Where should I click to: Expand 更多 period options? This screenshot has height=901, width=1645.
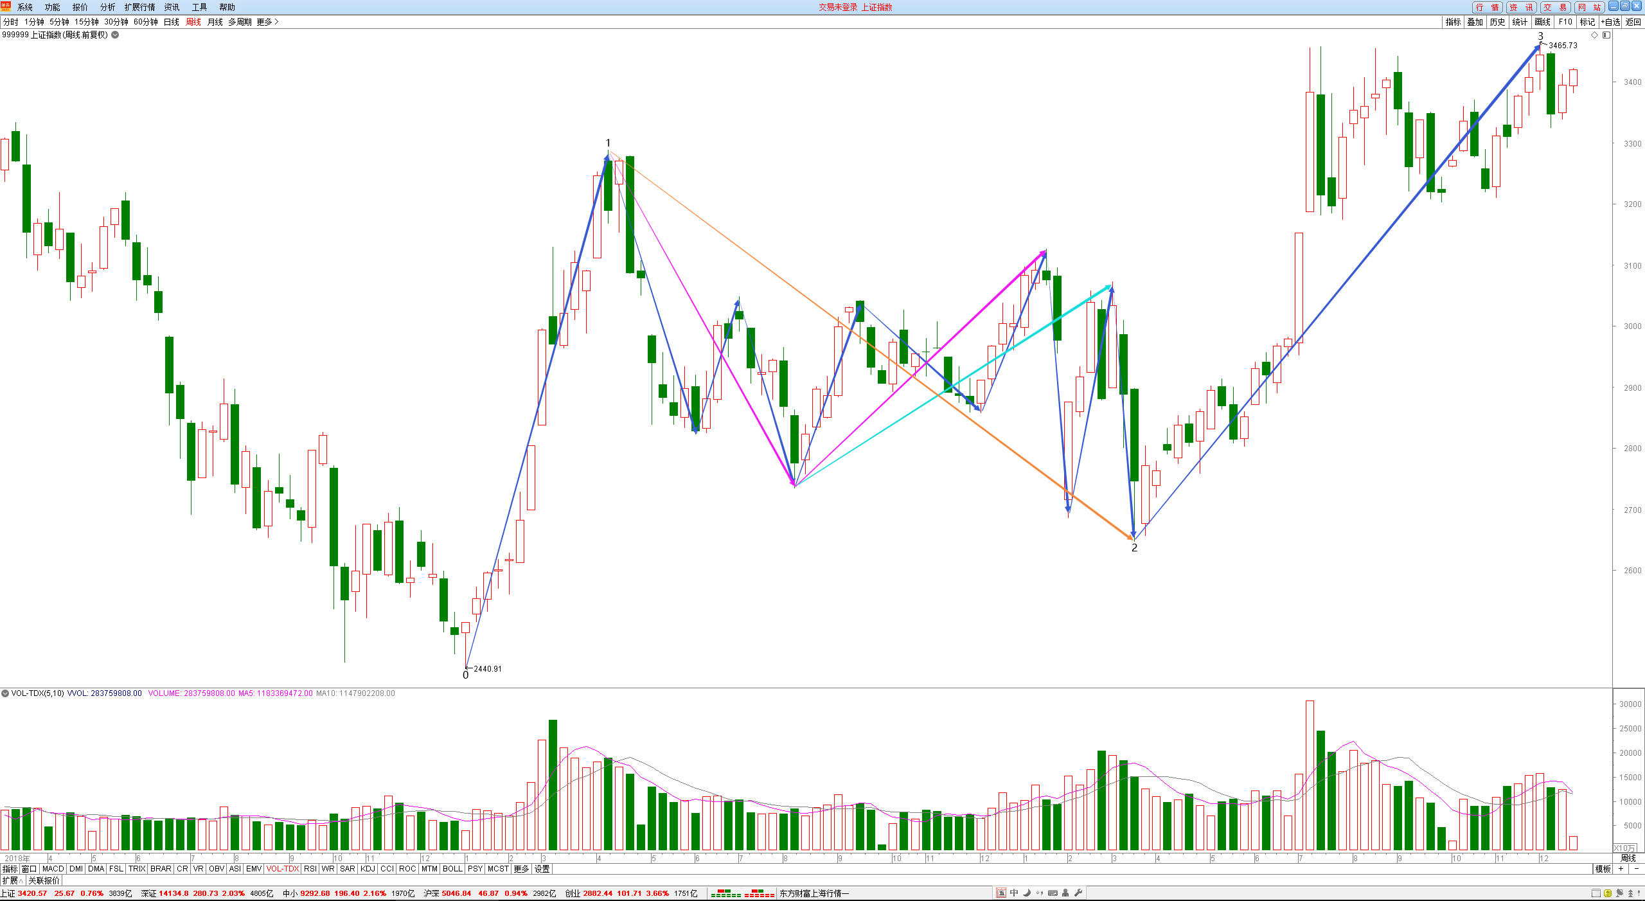point(267,22)
